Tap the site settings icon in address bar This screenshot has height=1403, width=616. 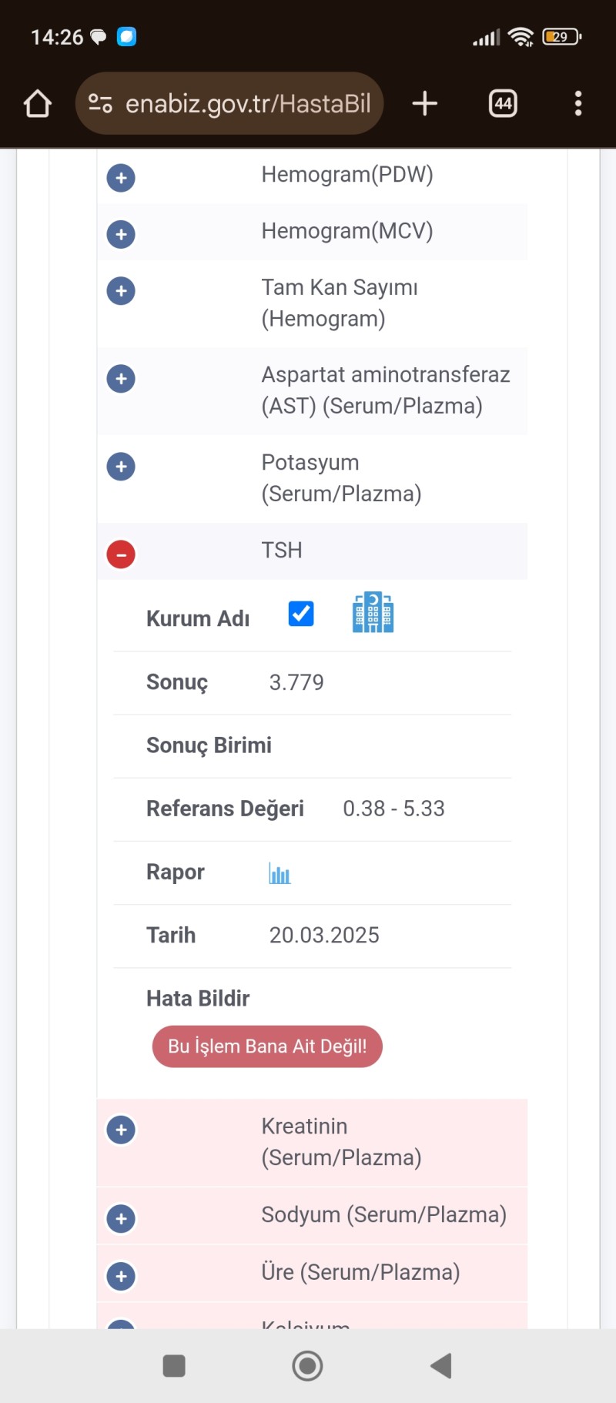coord(100,103)
